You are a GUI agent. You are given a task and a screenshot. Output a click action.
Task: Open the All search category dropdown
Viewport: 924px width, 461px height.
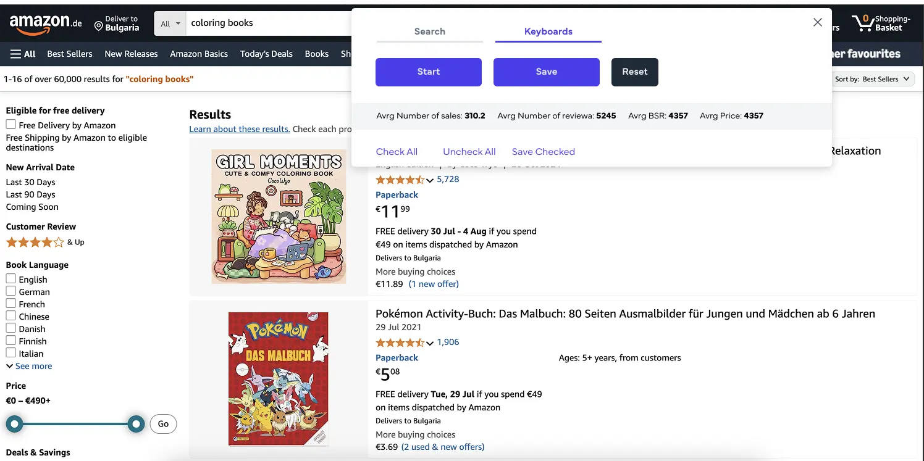[x=170, y=23]
